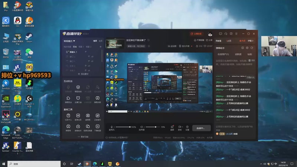297x167 pixels.
Task: Click the red 主播助手 button in the title bar
Action: [x=196, y=34]
